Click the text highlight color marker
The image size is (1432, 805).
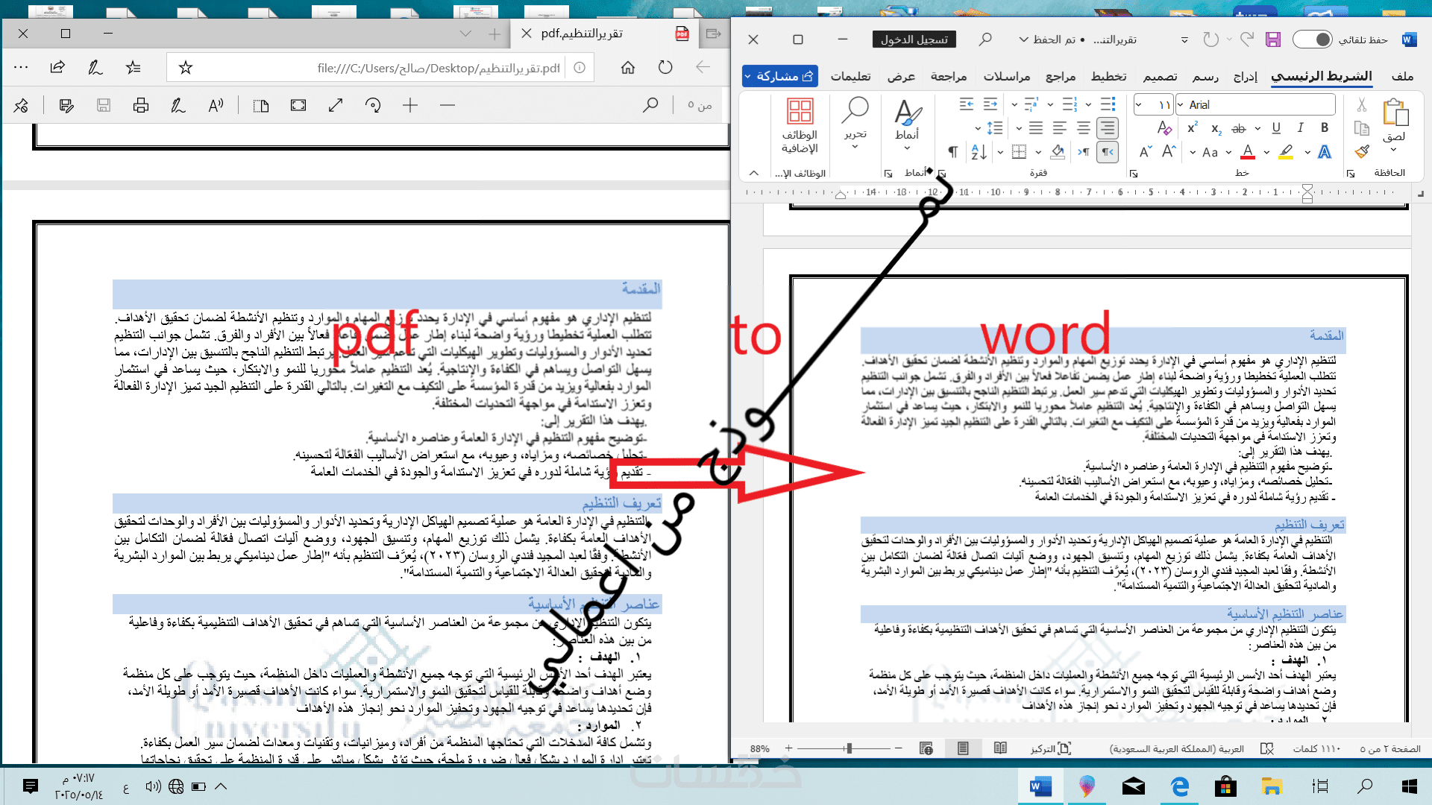pyautogui.click(x=1285, y=152)
